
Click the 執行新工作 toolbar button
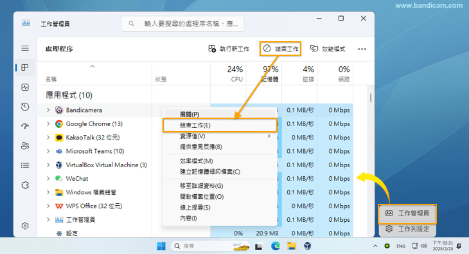(x=229, y=49)
